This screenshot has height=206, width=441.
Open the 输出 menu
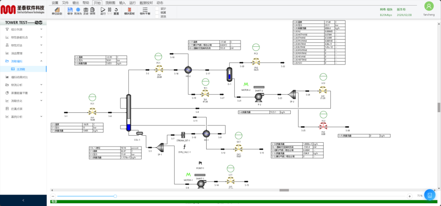76,3
